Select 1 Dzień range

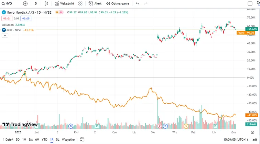click(8, 140)
